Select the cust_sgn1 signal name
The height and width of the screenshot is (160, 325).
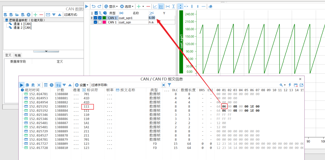pos(126,18)
